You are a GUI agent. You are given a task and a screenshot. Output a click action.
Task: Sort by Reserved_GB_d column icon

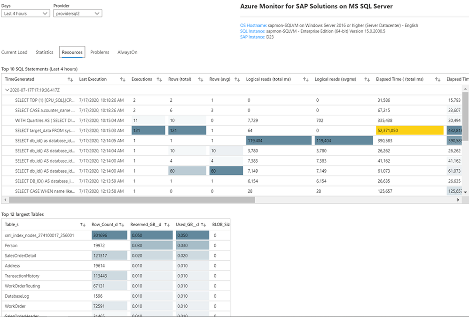pos(167,224)
